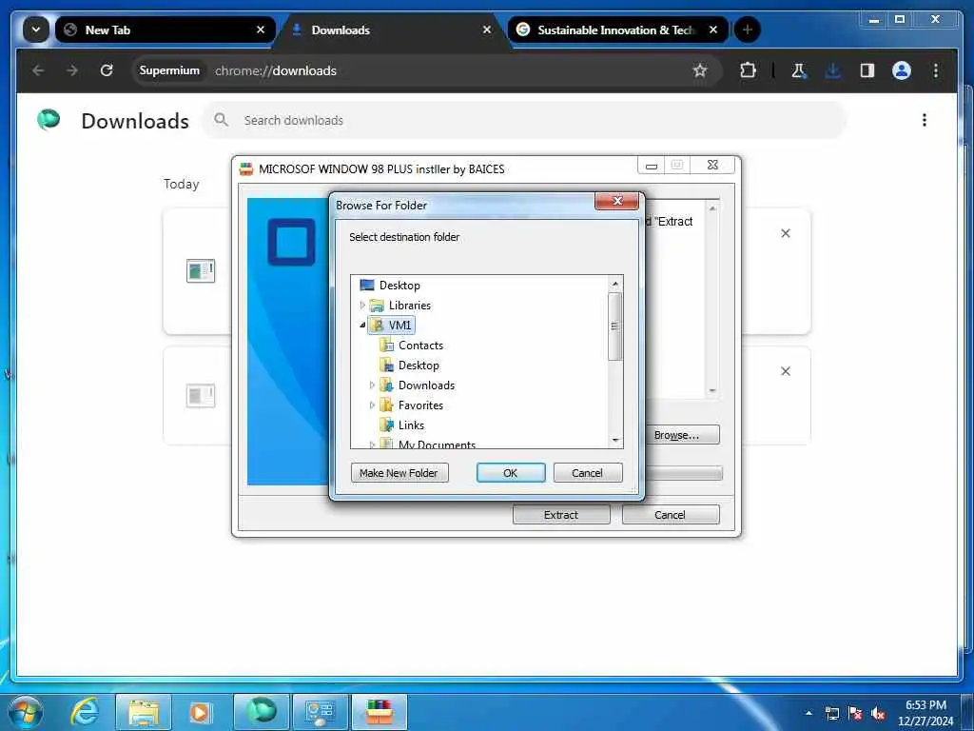Click the tab search dropdown arrow
The width and height of the screenshot is (974, 731).
tap(36, 30)
